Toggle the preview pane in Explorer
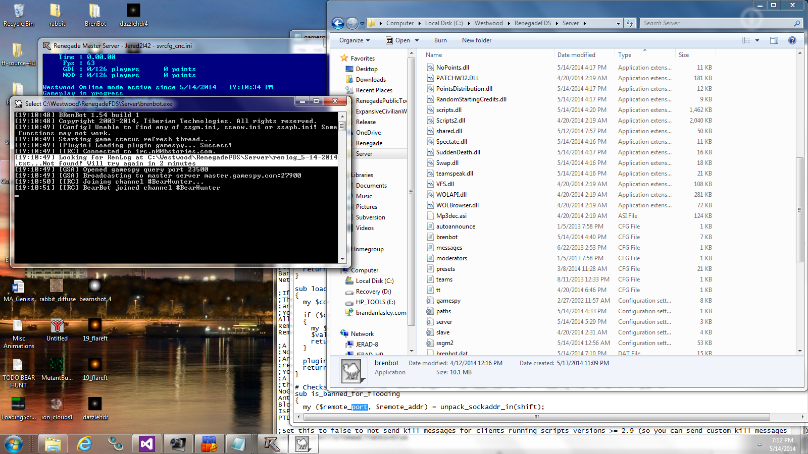The width and height of the screenshot is (808, 454). pyautogui.click(x=774, y=40)
